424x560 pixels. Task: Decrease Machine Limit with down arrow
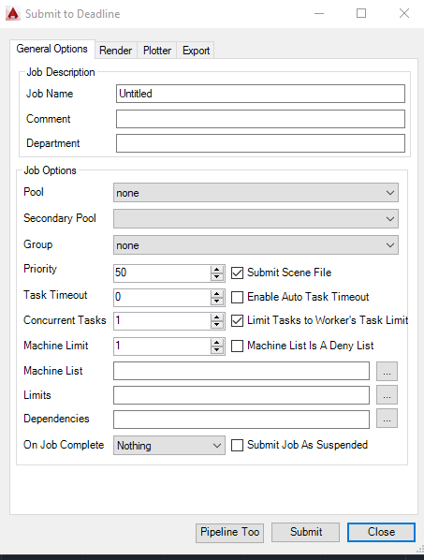[x=216, y=350]
